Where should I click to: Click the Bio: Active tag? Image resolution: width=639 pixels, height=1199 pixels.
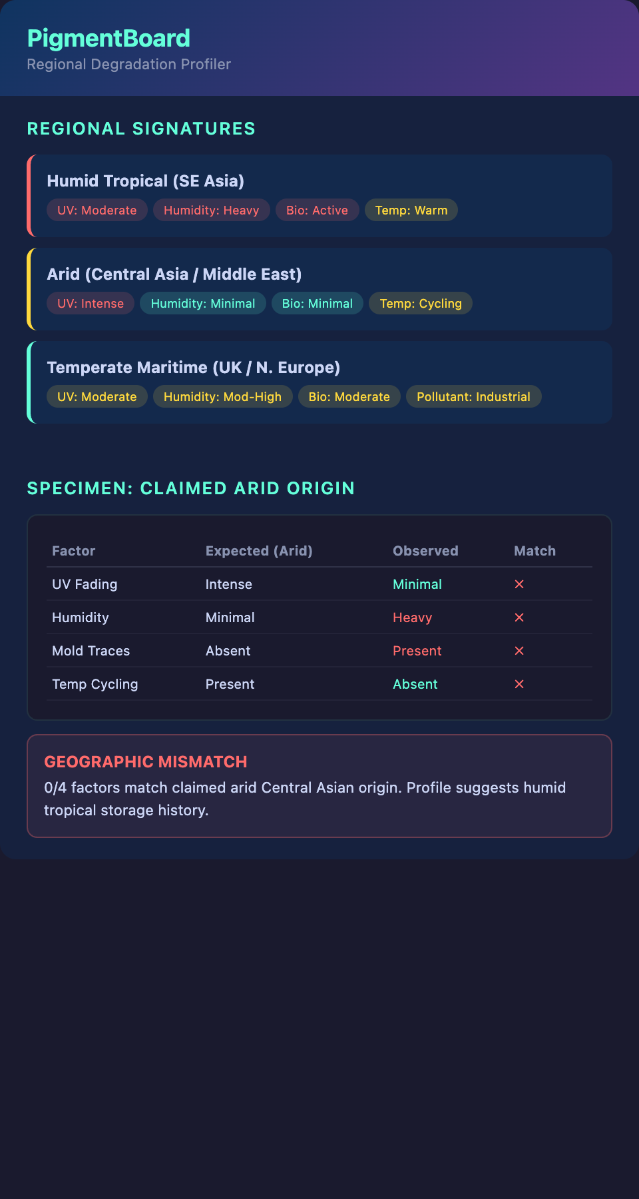click(317, 210)
